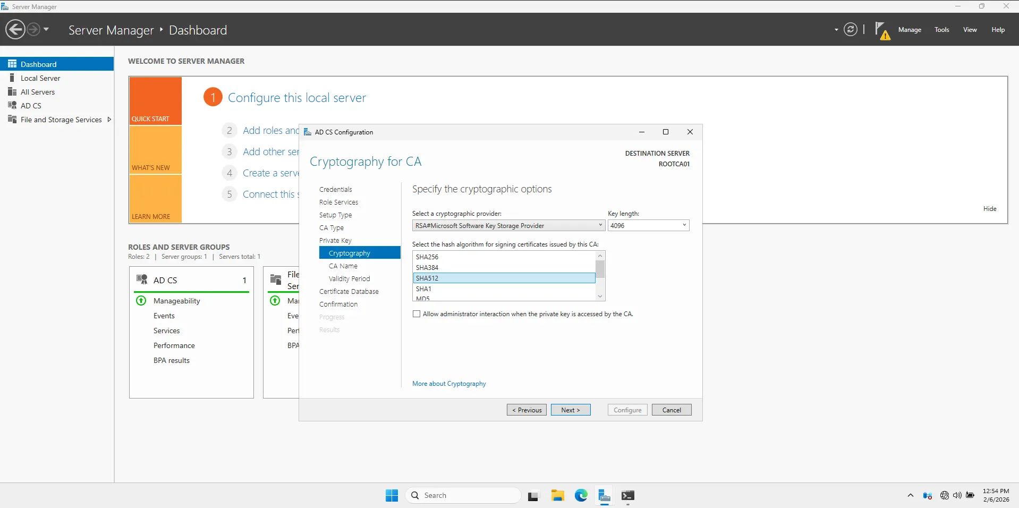Open the Tools menu

pos(942,30)
